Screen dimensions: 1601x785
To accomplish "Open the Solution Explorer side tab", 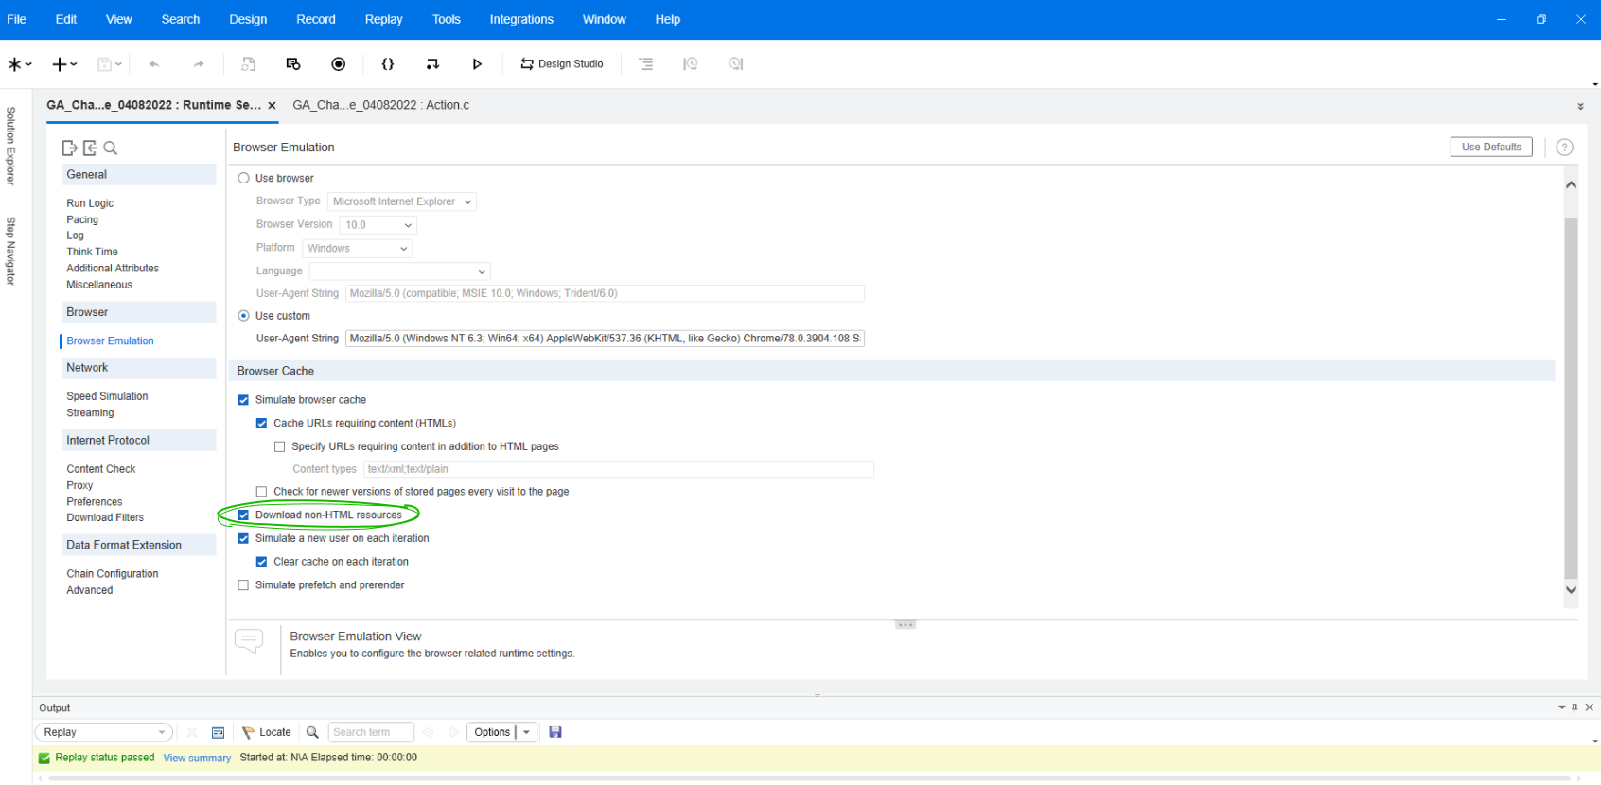I will pos(11,146).
